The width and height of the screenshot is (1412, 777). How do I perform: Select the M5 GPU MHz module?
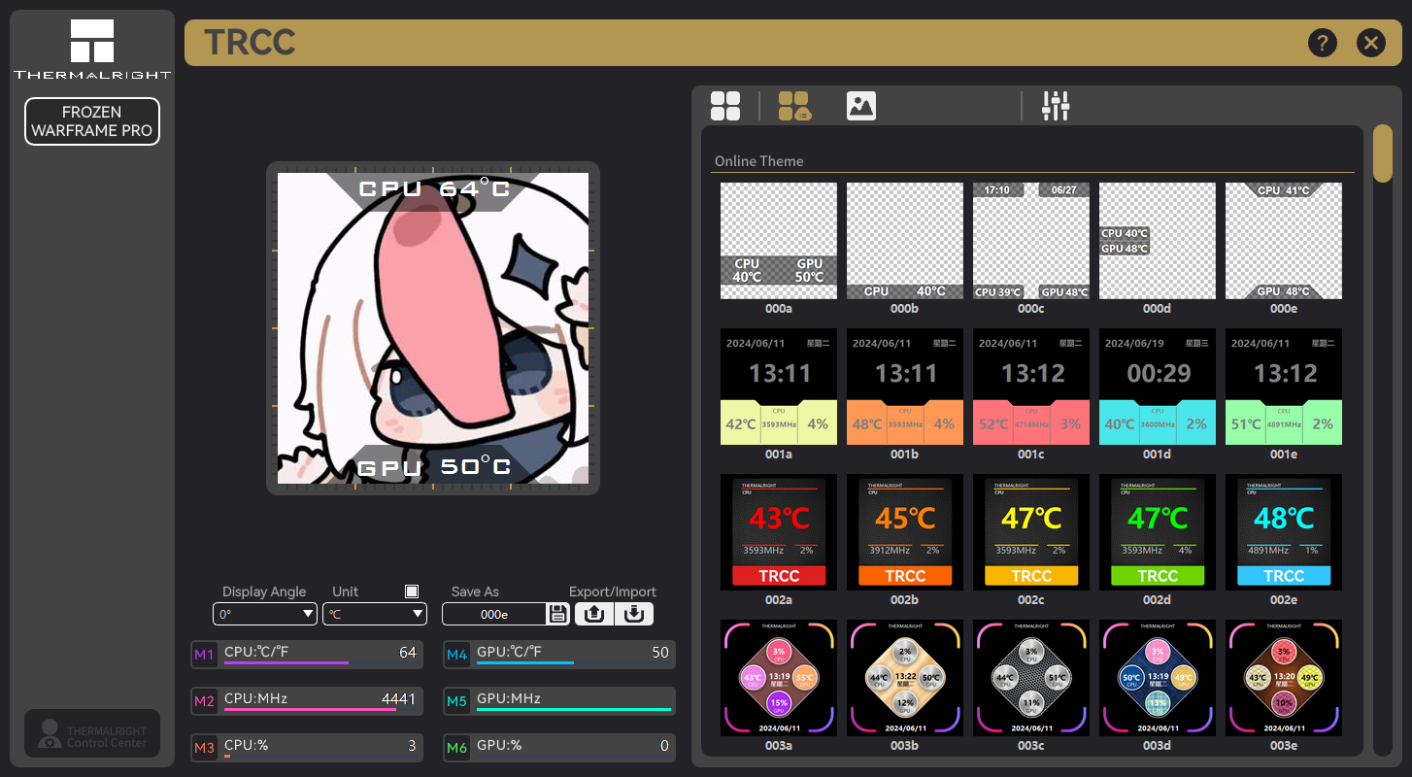click(x=456, y=701)
